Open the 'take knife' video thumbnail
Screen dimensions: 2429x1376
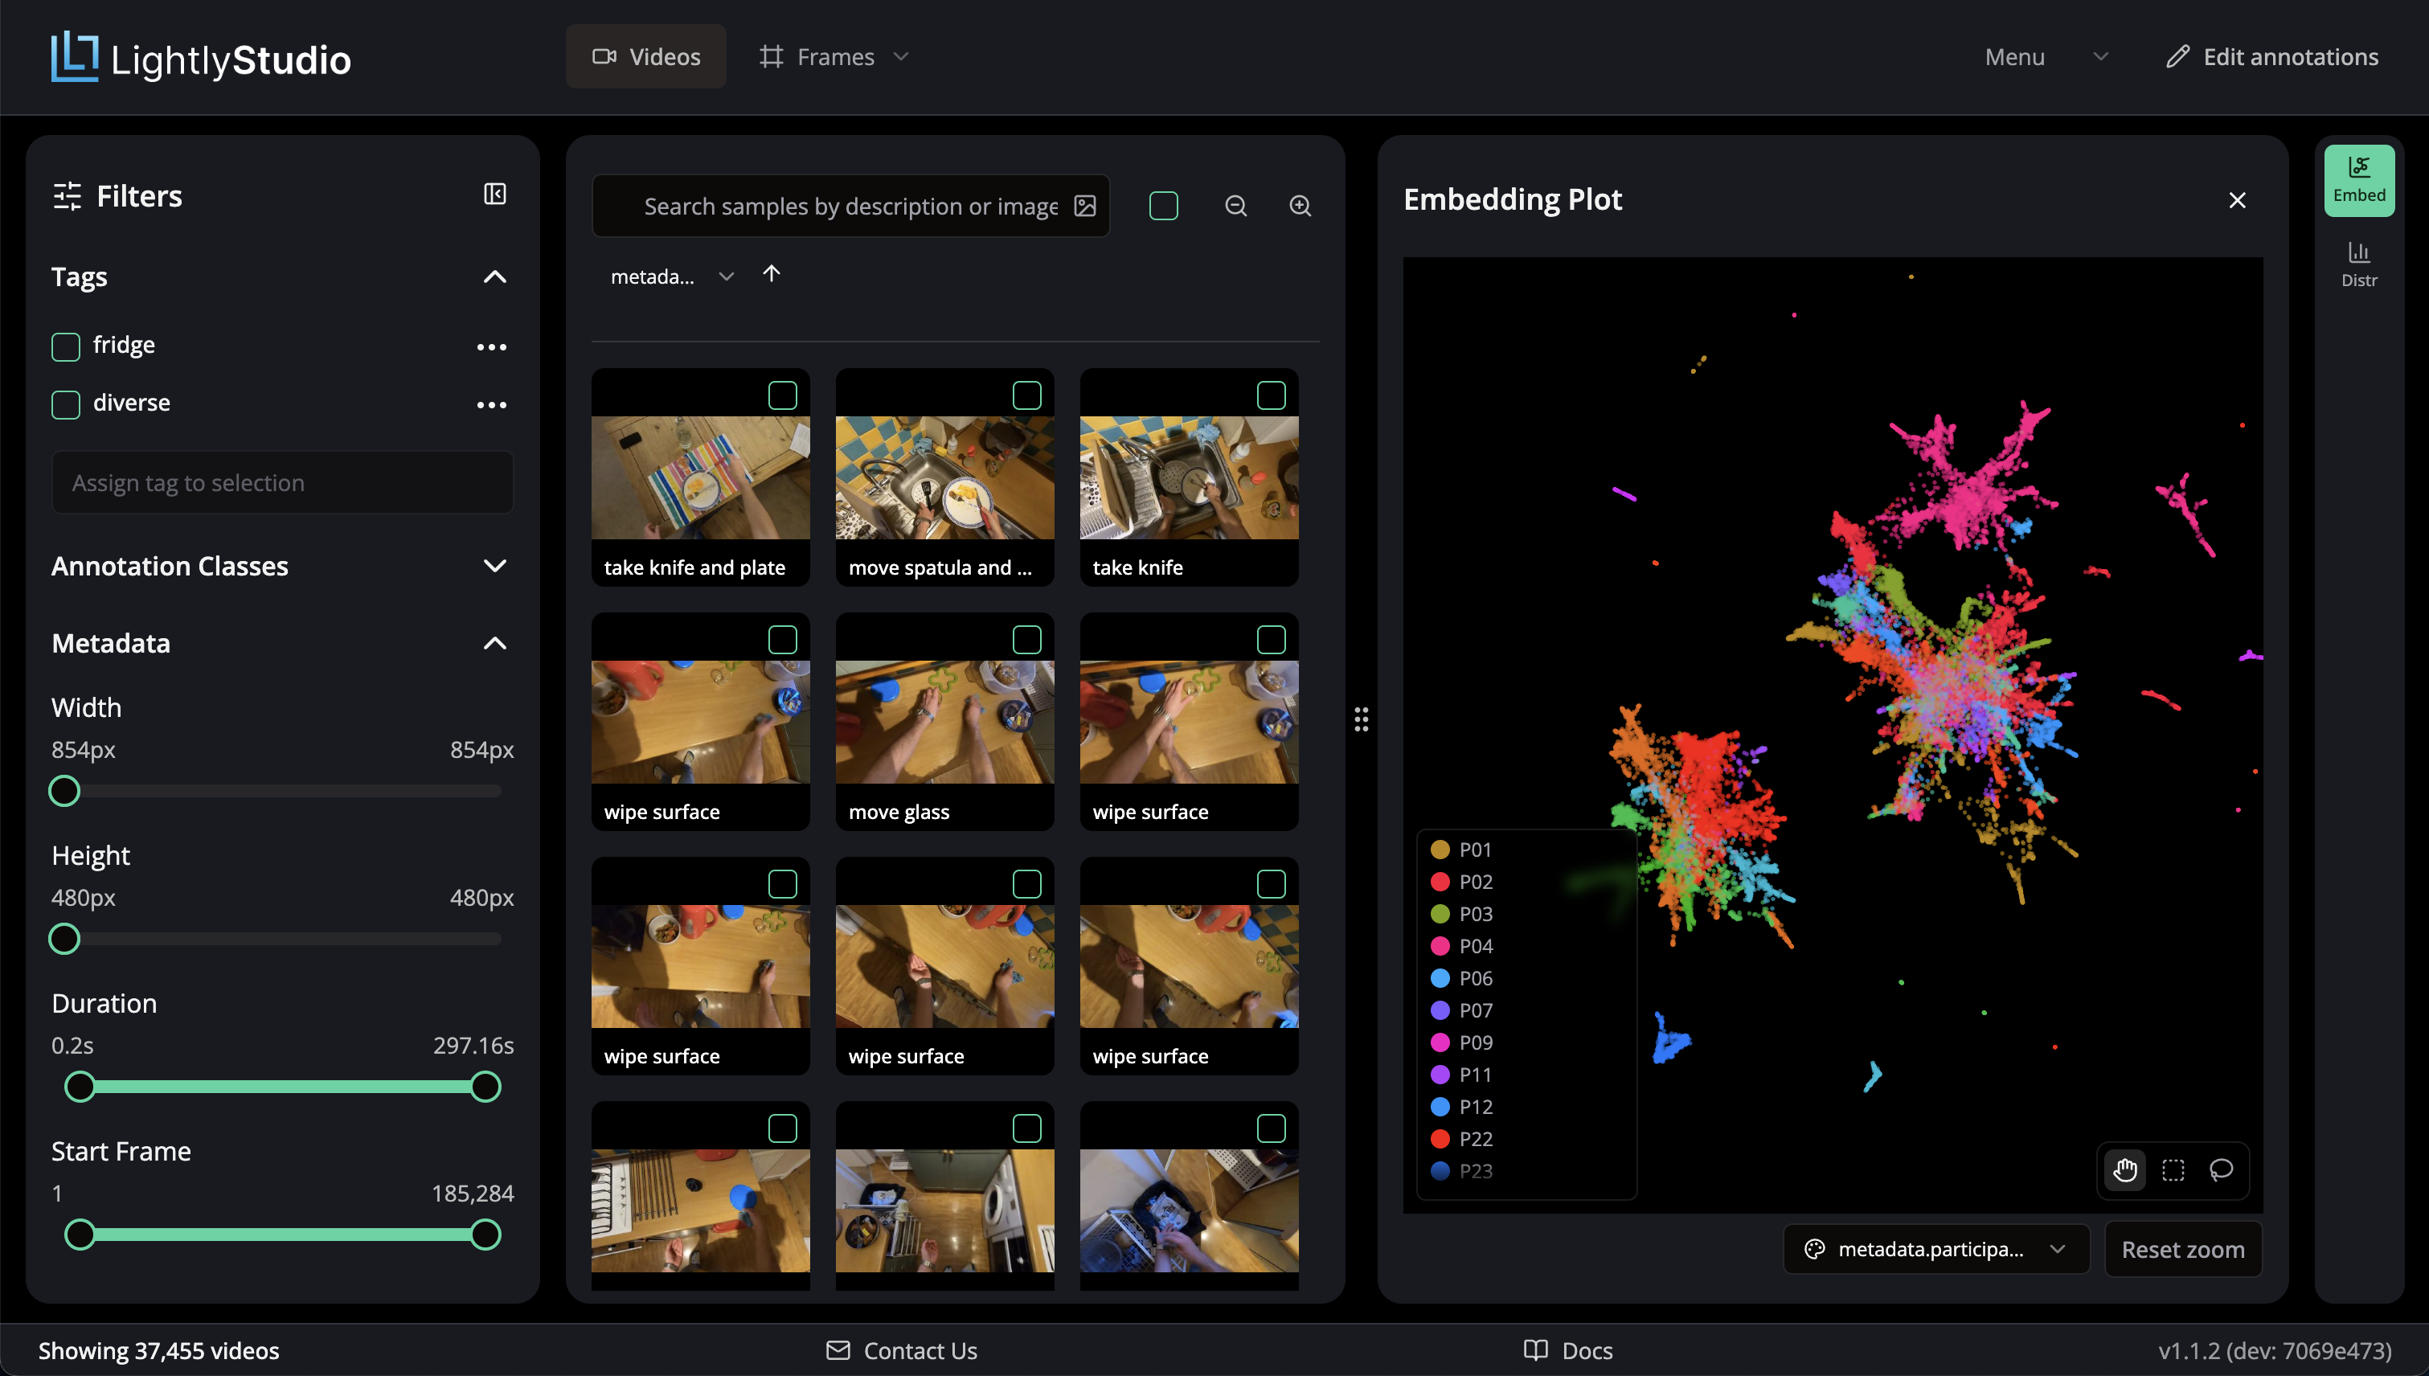[x=1189, y=478]
